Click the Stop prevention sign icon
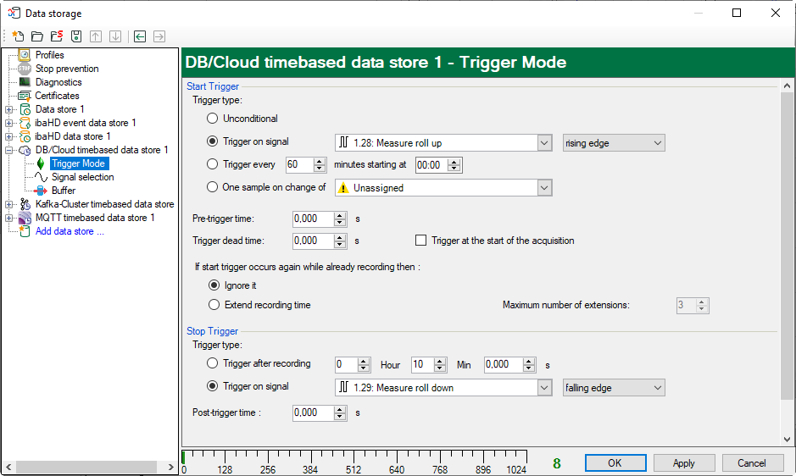Viewport: 796px width, 476px height. [x=25, y=69]
